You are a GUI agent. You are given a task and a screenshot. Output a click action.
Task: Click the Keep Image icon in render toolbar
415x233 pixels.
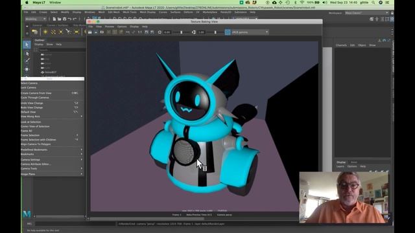click(147, 32)
